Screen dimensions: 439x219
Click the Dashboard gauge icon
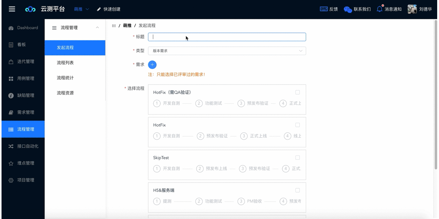(11, 28)
